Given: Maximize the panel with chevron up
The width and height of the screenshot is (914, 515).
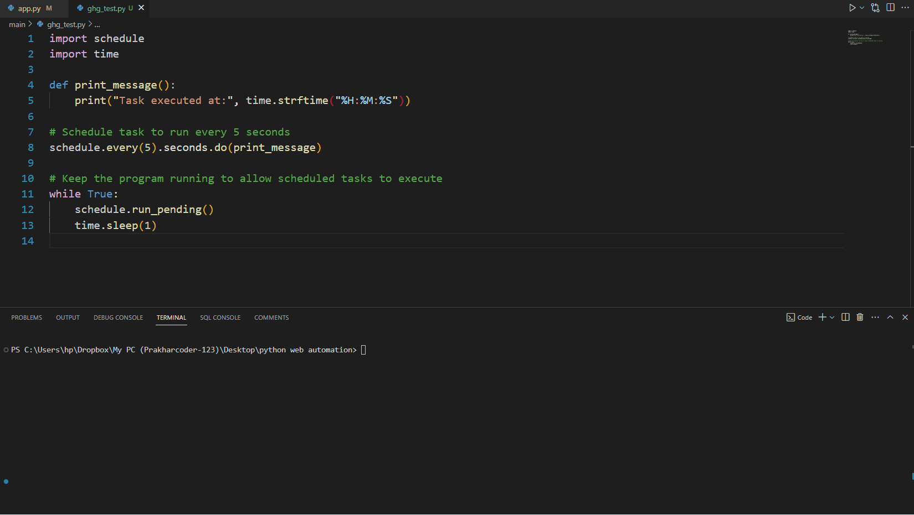Looking at the screenshot, I should point(890,317).
